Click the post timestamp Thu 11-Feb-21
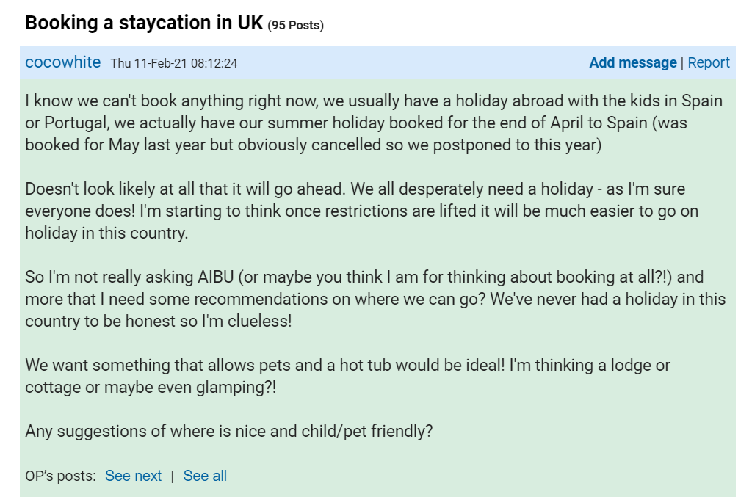Image resolution: width=752 pixels, height=497 pixels. click(x=174, y=63)
